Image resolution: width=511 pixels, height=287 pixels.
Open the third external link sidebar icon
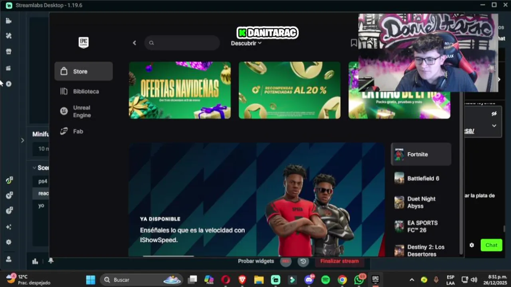pos(9,211)
